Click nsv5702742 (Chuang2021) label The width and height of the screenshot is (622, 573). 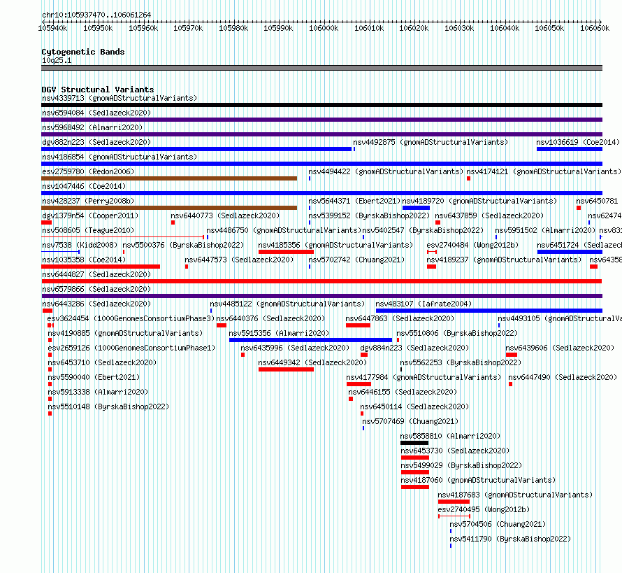pyautogui.click(x=356, y=260)
